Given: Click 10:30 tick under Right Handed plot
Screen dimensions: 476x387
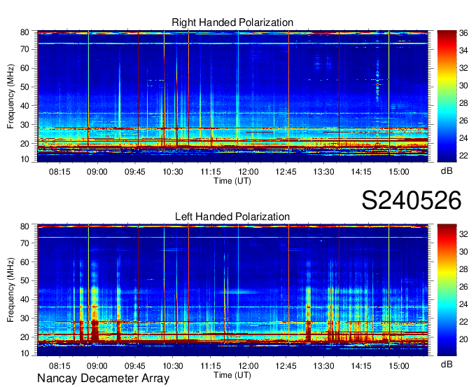Looking at the screenshot, I should [x=173, y=172].
